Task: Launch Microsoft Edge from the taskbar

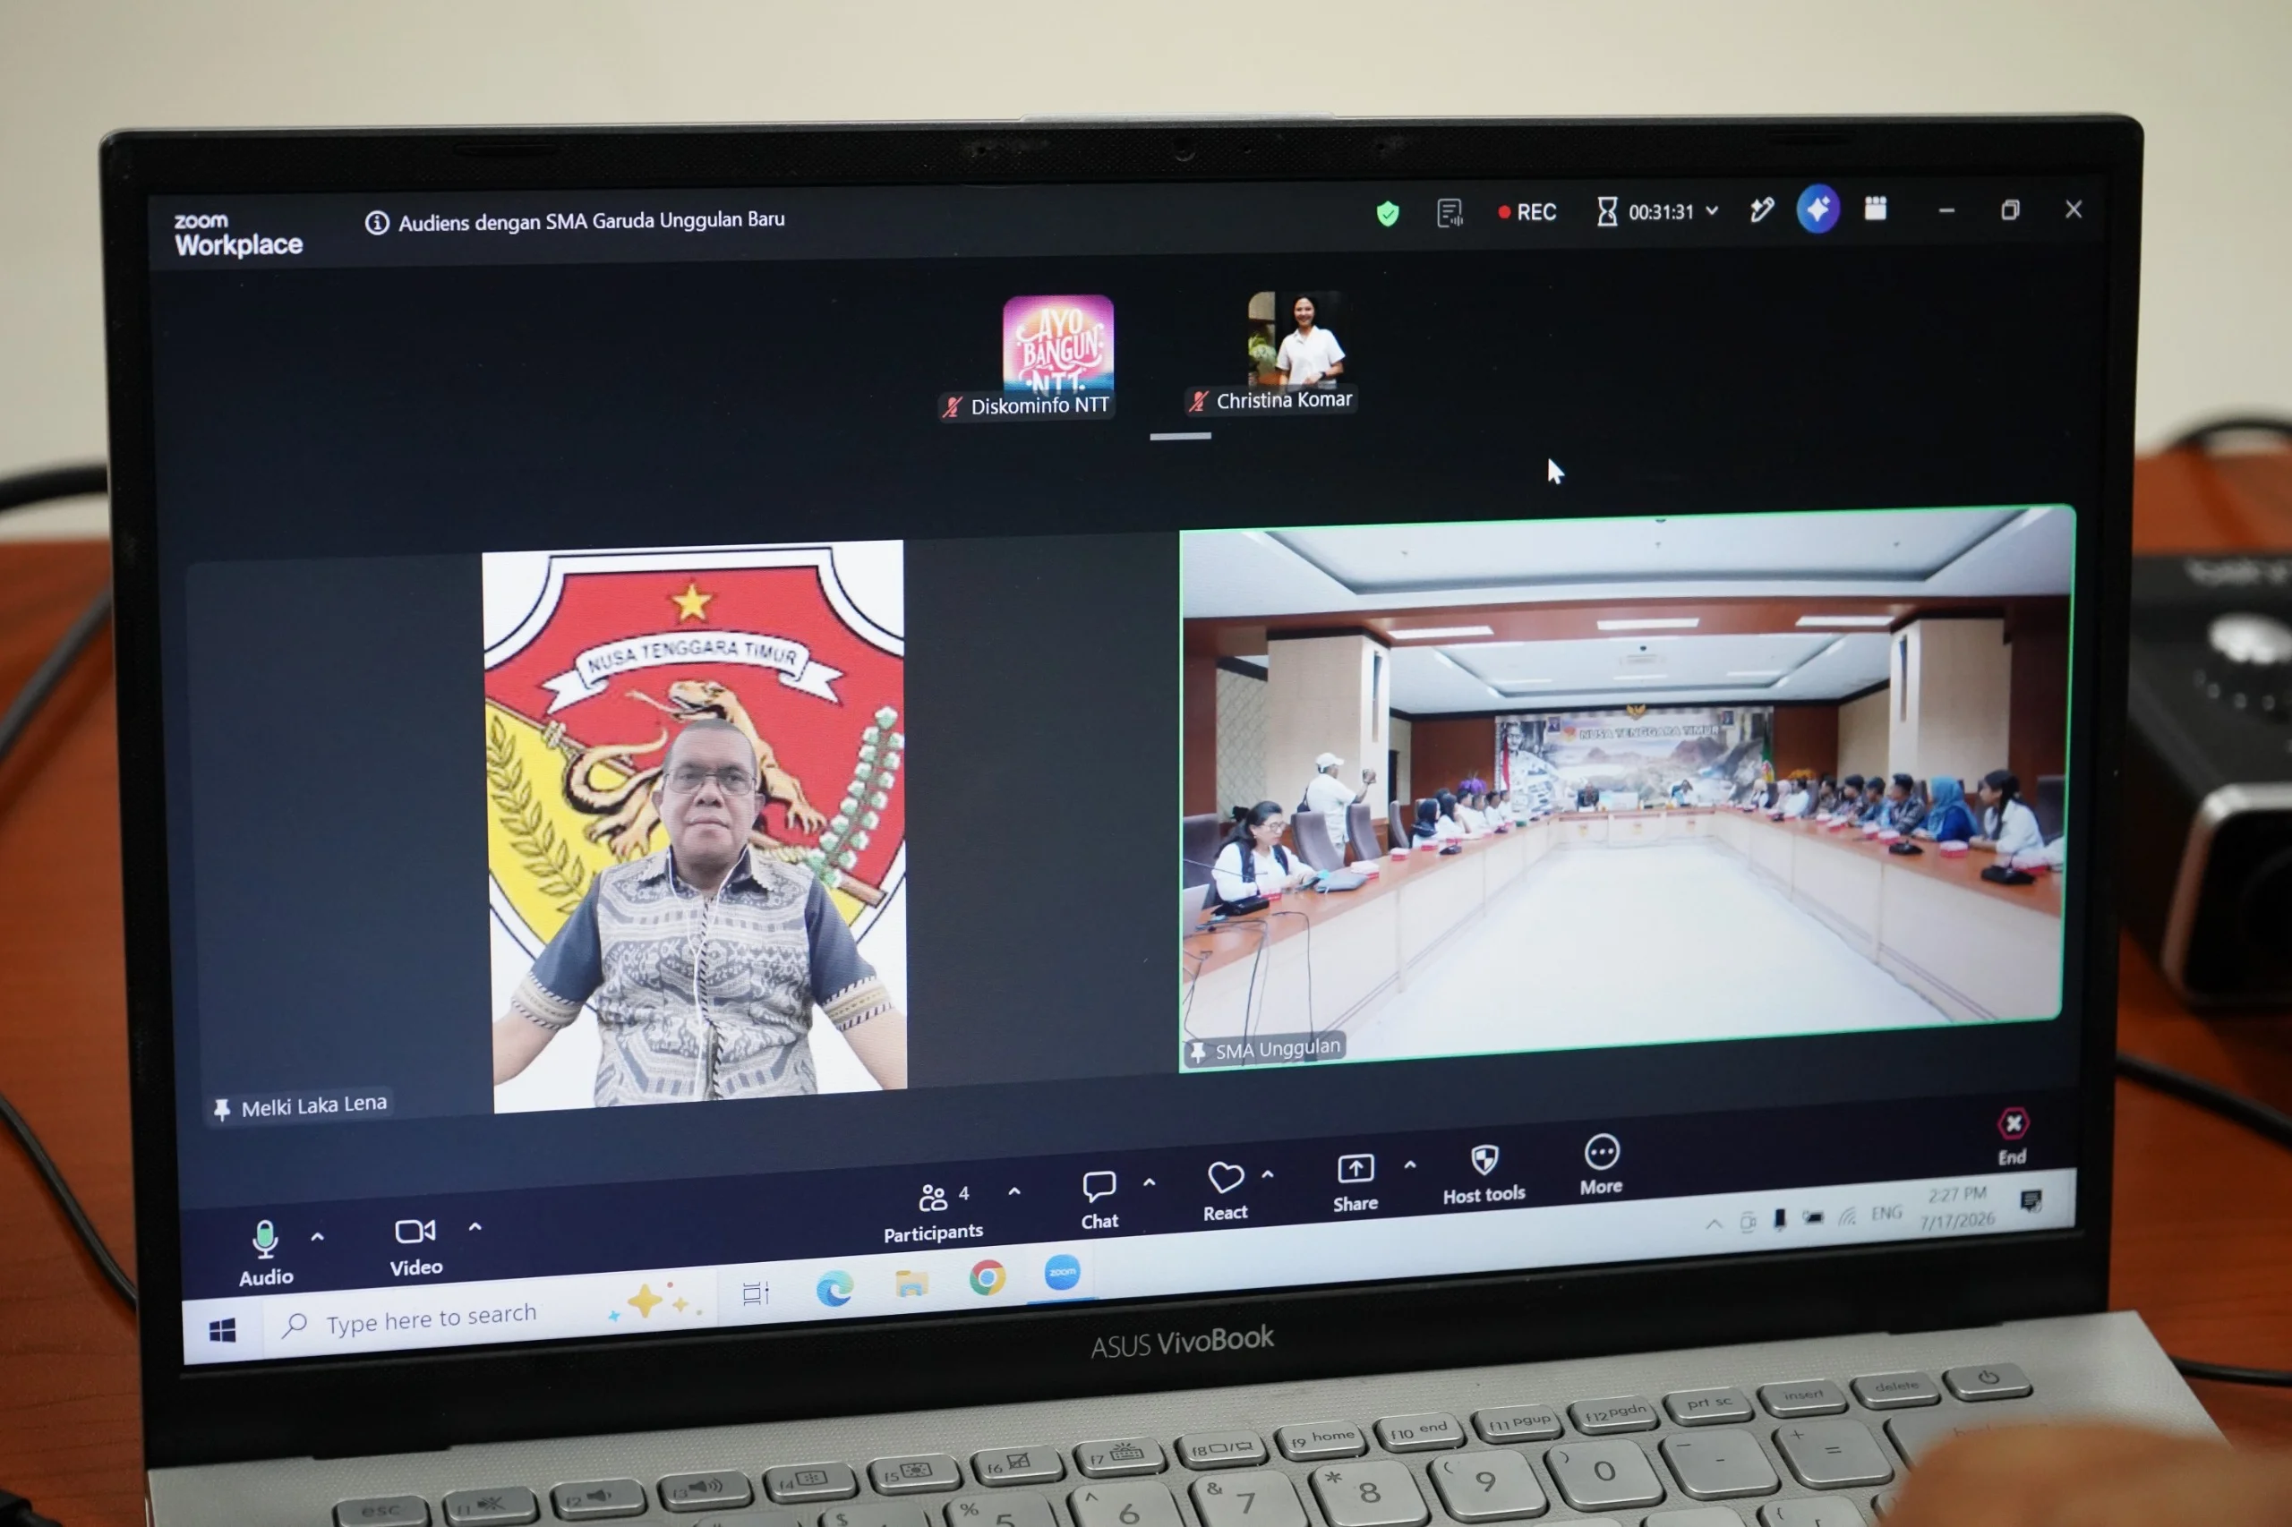Action: coord(834,1288)
